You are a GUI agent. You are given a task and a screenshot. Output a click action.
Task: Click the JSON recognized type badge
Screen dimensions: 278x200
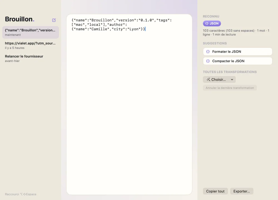(212, 23)
